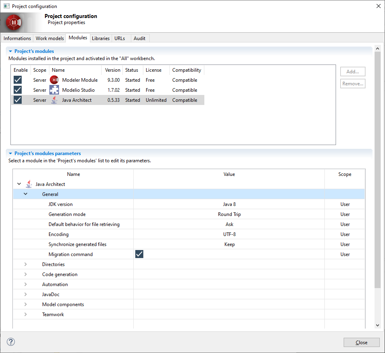Collapse the Java Architect tree node
The height and width of the screenshot is (353, 385).
coord(19,184)
